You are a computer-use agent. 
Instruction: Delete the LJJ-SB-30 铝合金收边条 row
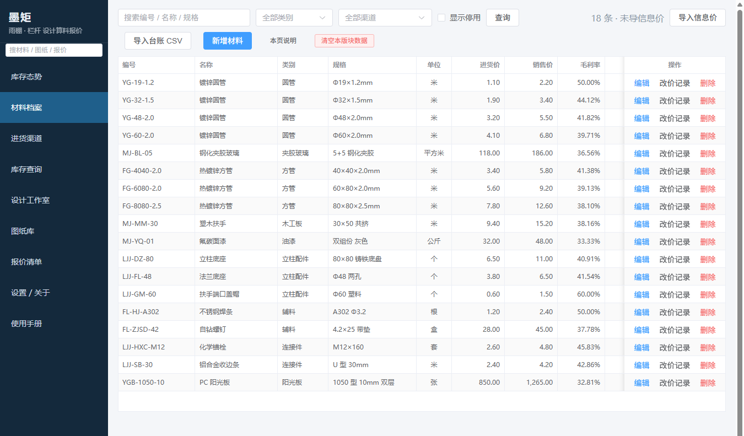(708, 365)
